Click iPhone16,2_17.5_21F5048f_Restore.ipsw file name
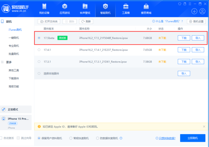 (x=104, y=38)
